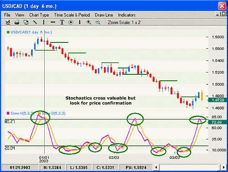The height and width of the screenshot is (172, 228).
Task: Click the USD/CAD(1 day 6 mo.) legend label
Action: tap(31, 32)
